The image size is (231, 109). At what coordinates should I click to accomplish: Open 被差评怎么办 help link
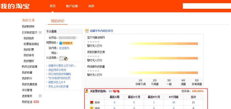[x=57, y=82]
